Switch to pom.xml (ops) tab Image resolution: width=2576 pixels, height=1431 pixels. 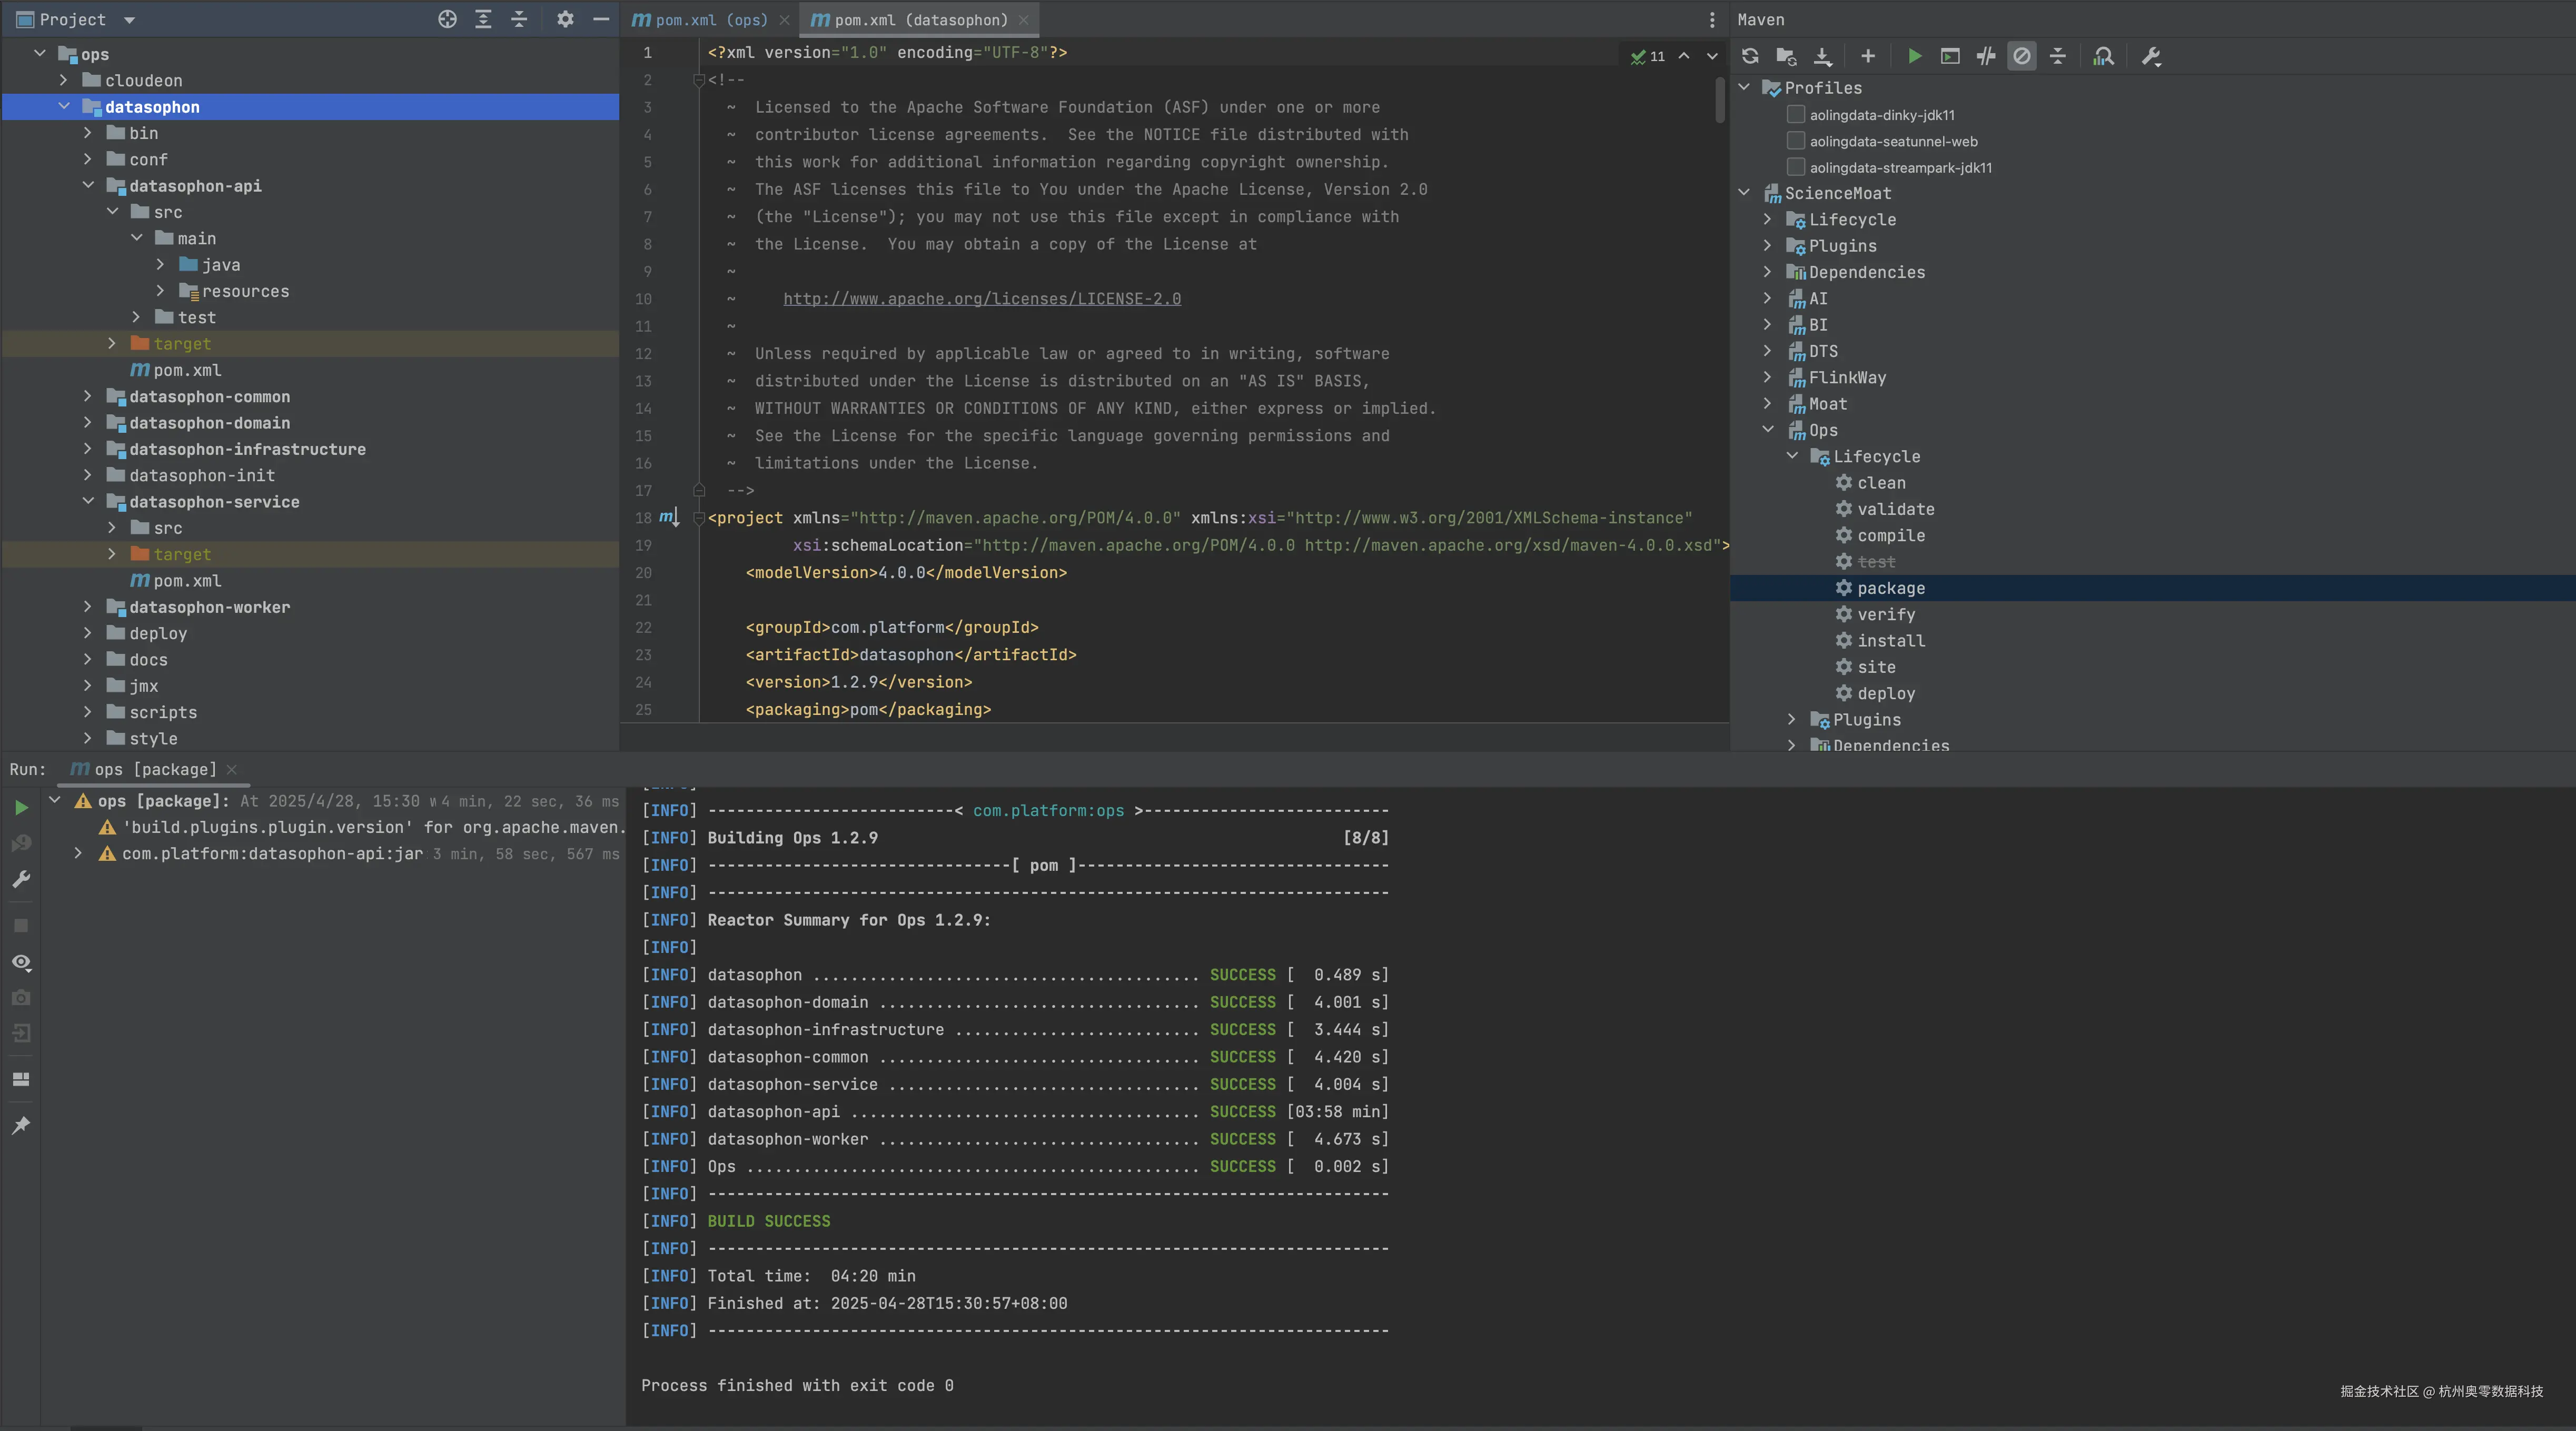point(710,19)
